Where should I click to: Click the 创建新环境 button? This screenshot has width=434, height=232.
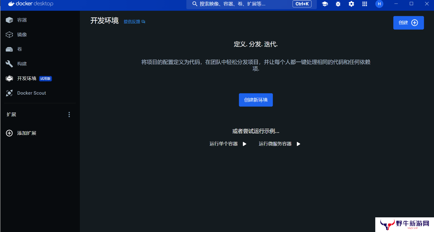256,100
